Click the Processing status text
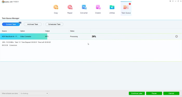The image size is (182, 97). [74, 37]
